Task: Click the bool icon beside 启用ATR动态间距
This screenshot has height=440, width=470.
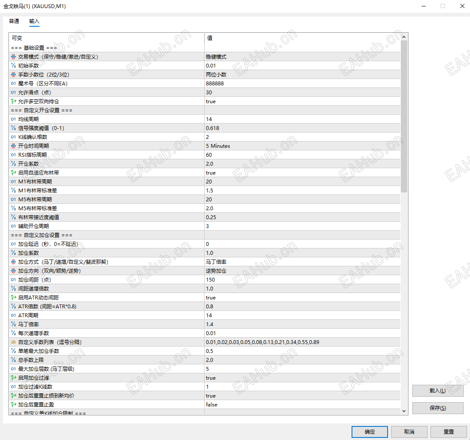Action: point(13,297)
